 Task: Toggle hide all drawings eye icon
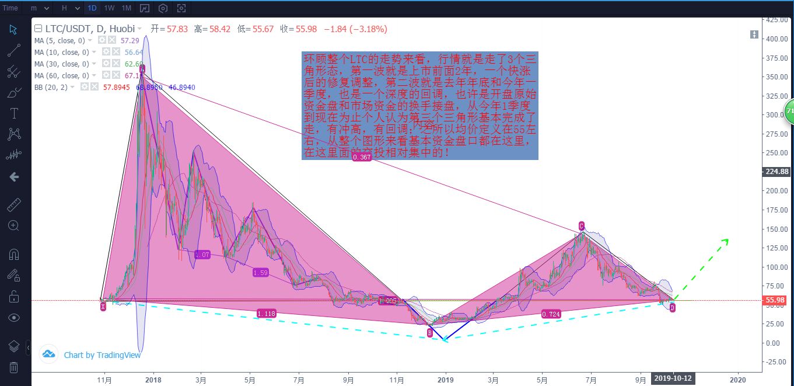13,318
